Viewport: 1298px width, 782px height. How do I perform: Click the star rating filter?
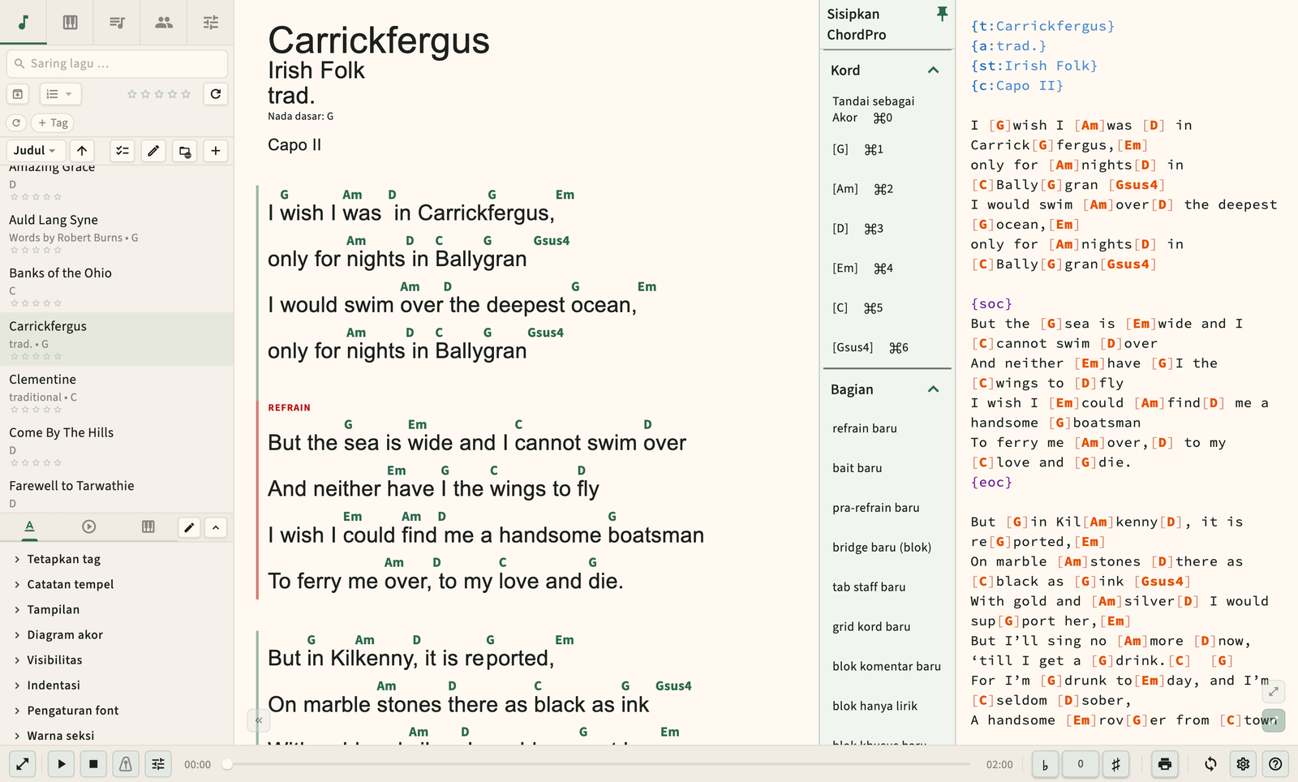tap(159, 94)
